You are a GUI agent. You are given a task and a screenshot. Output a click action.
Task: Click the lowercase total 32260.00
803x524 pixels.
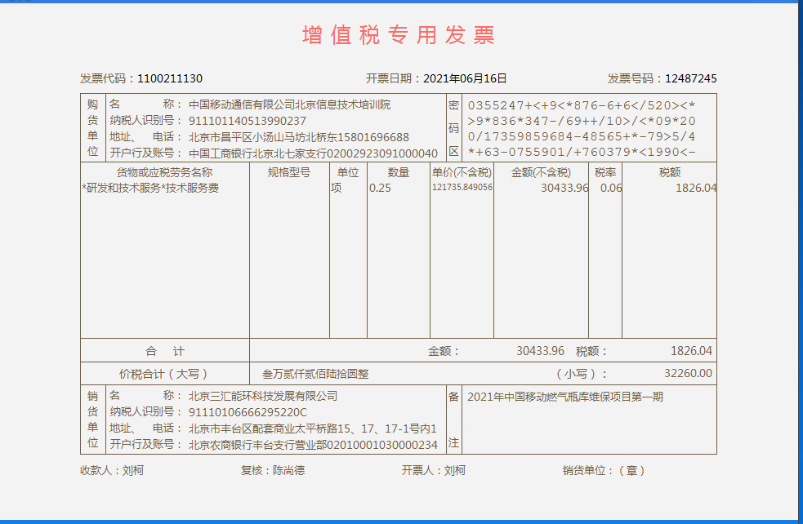(x=688, y=374)
